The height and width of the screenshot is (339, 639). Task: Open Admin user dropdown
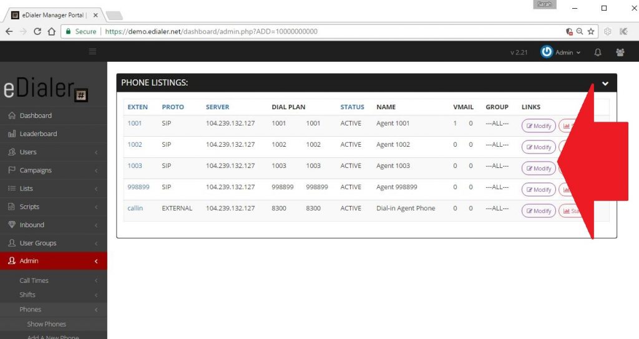[x=568, y=52]
